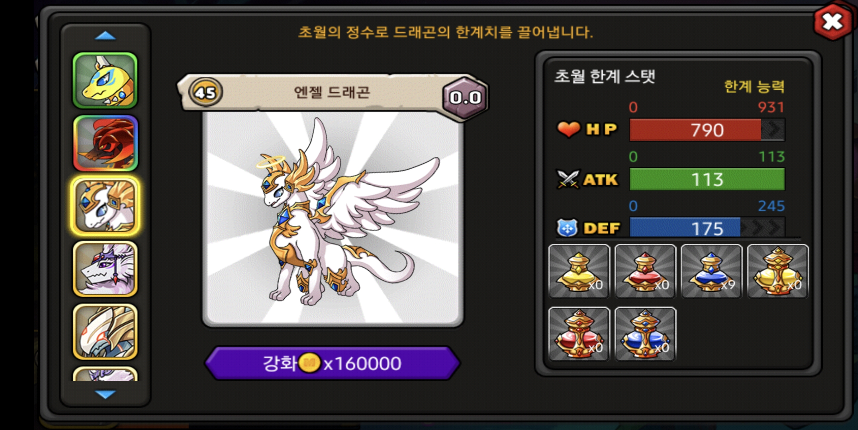This screenshot has height=430, width=858.
Task: Click the ATK limit bar showing 113
Action: tap(707, 179)
